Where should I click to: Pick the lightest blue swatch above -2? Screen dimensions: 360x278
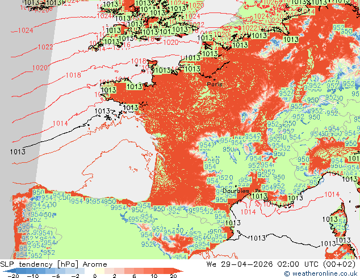coord(79,271)
